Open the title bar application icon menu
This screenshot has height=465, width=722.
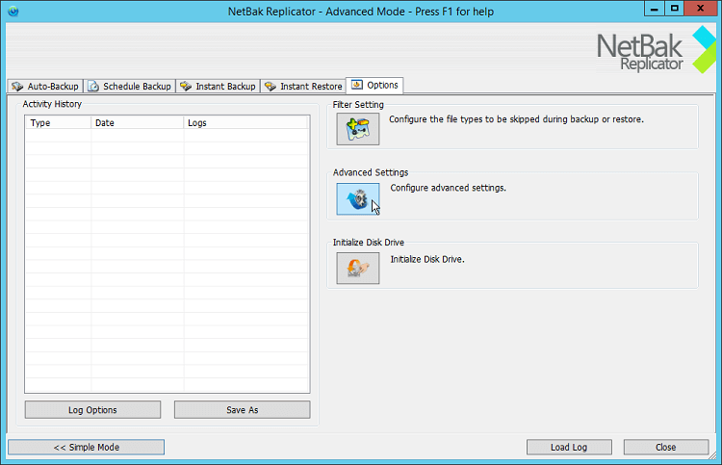pos(12,9)
